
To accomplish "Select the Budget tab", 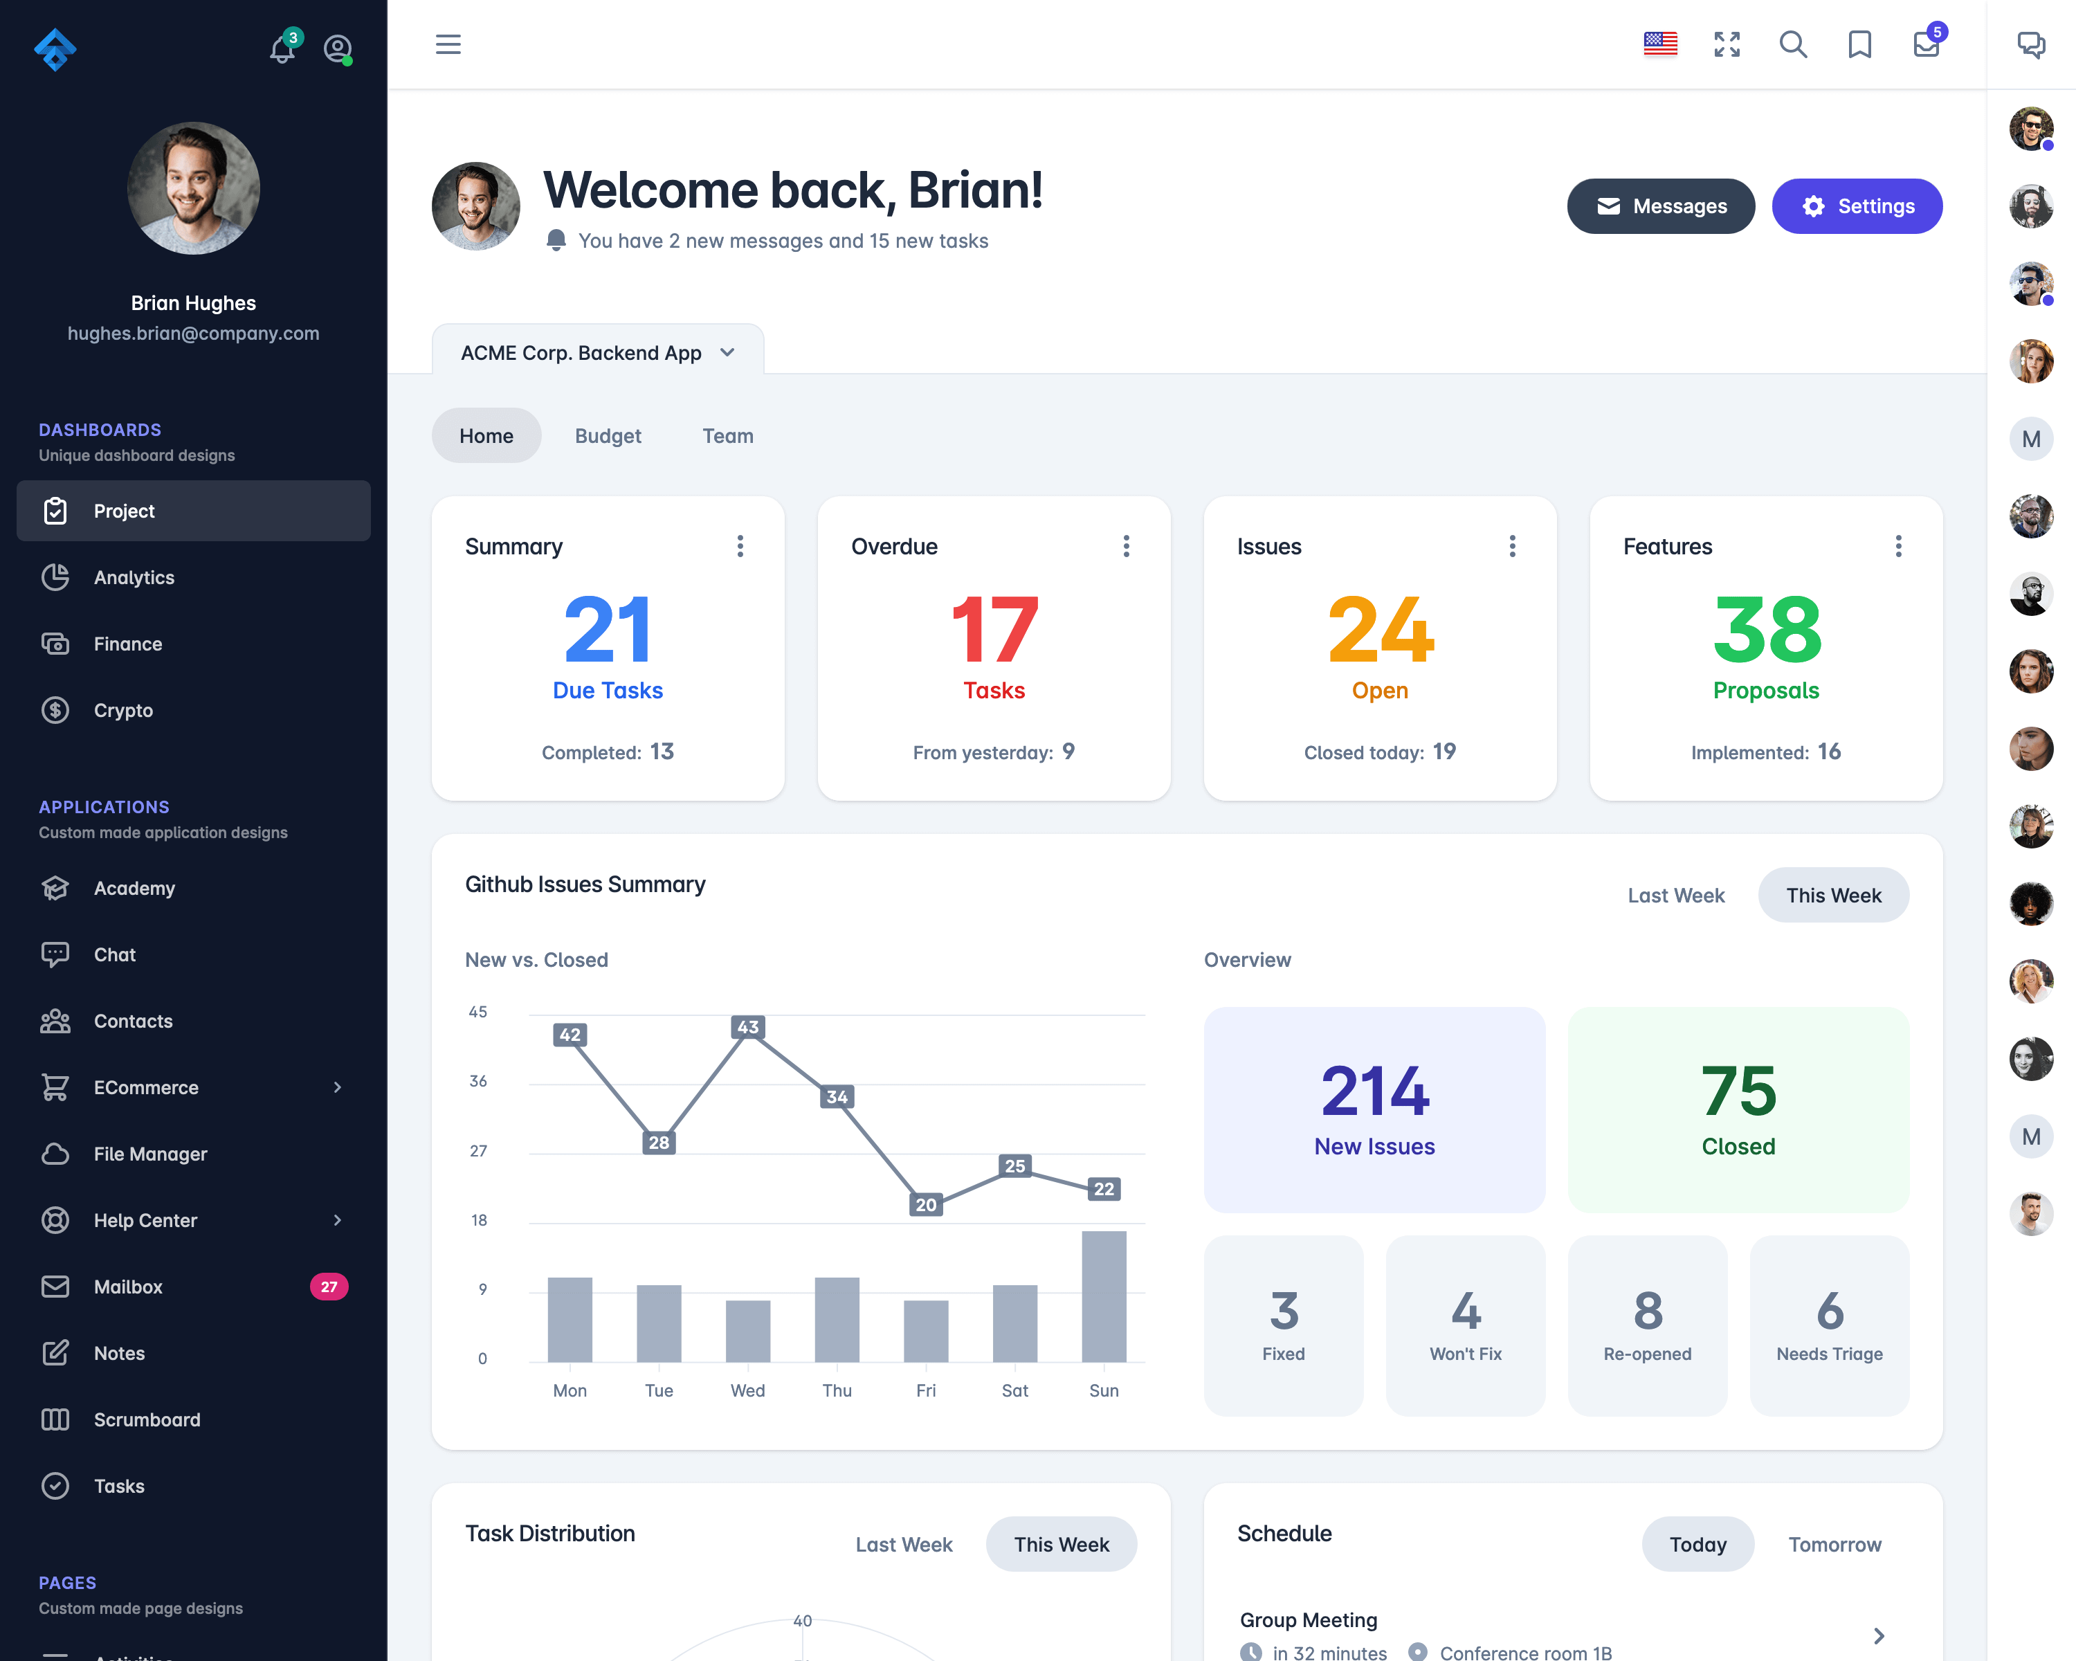I will (x=607, y=435).
